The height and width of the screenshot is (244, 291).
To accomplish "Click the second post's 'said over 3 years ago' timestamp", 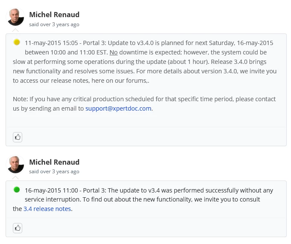I will pos(54,172).
